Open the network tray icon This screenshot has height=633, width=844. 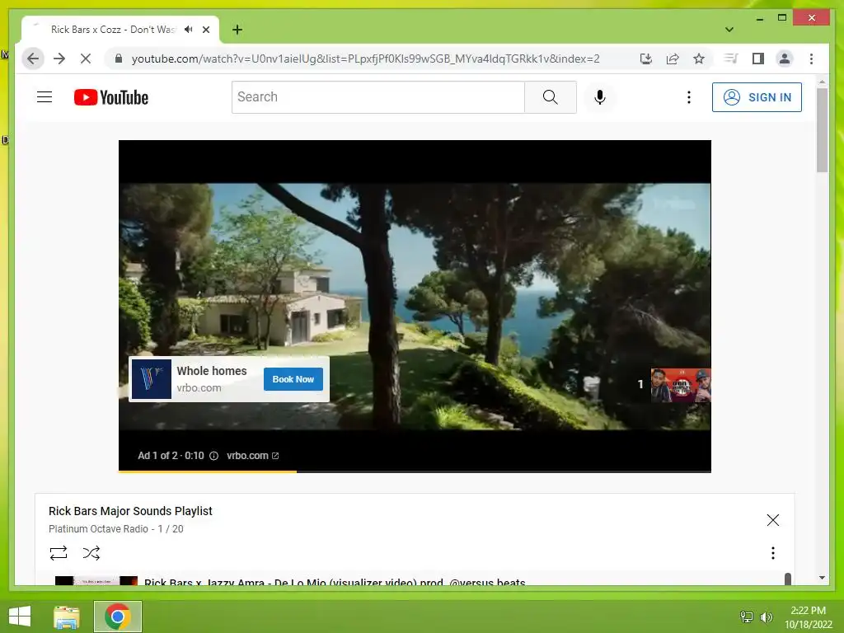(747, 617)
